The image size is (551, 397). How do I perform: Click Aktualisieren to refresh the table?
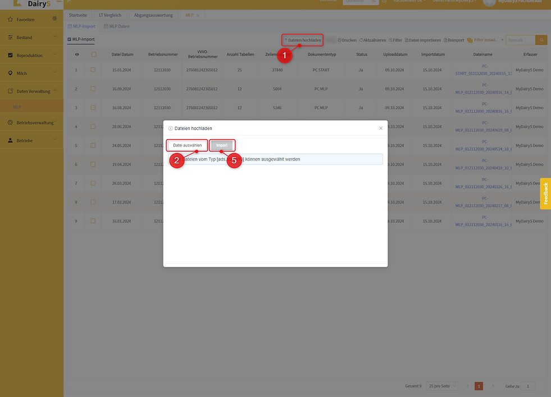coord(372,40)
